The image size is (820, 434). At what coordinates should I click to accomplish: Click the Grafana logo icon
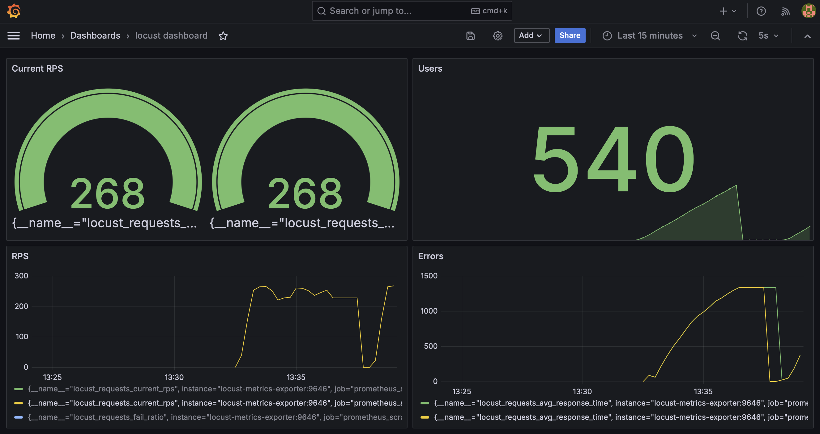(14, 11)
